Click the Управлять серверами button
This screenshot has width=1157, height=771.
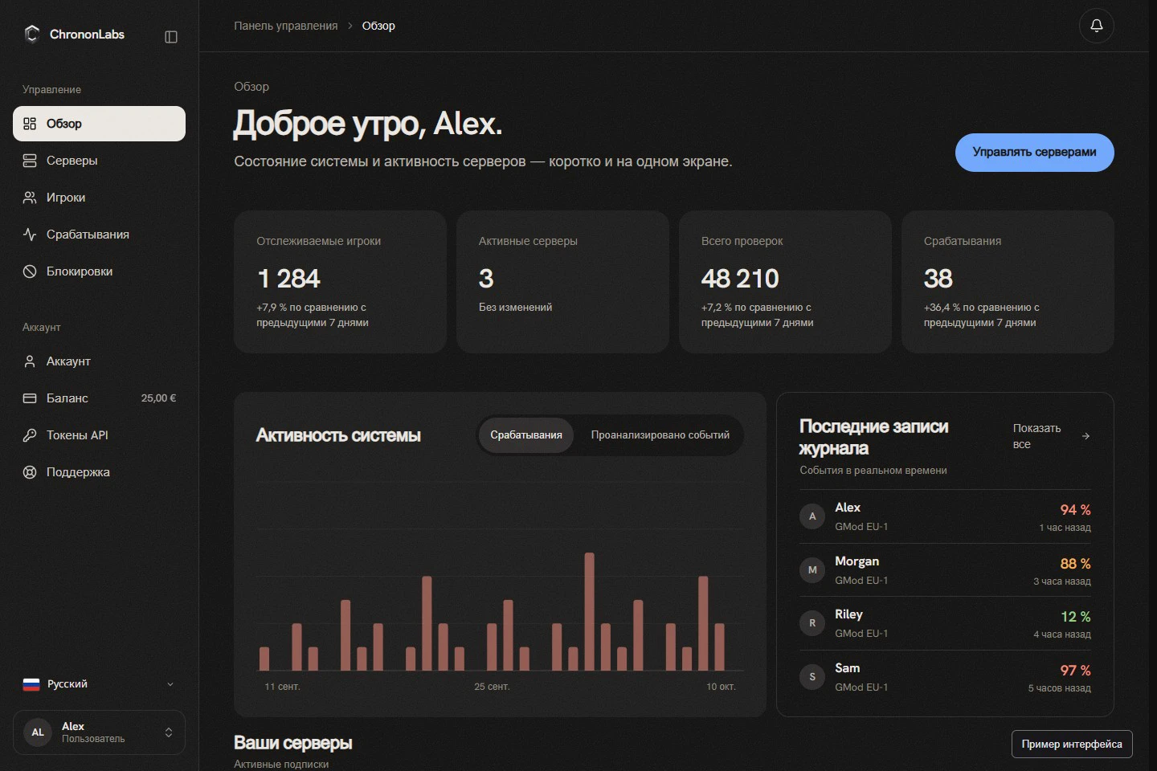(x=1034, y=153)
